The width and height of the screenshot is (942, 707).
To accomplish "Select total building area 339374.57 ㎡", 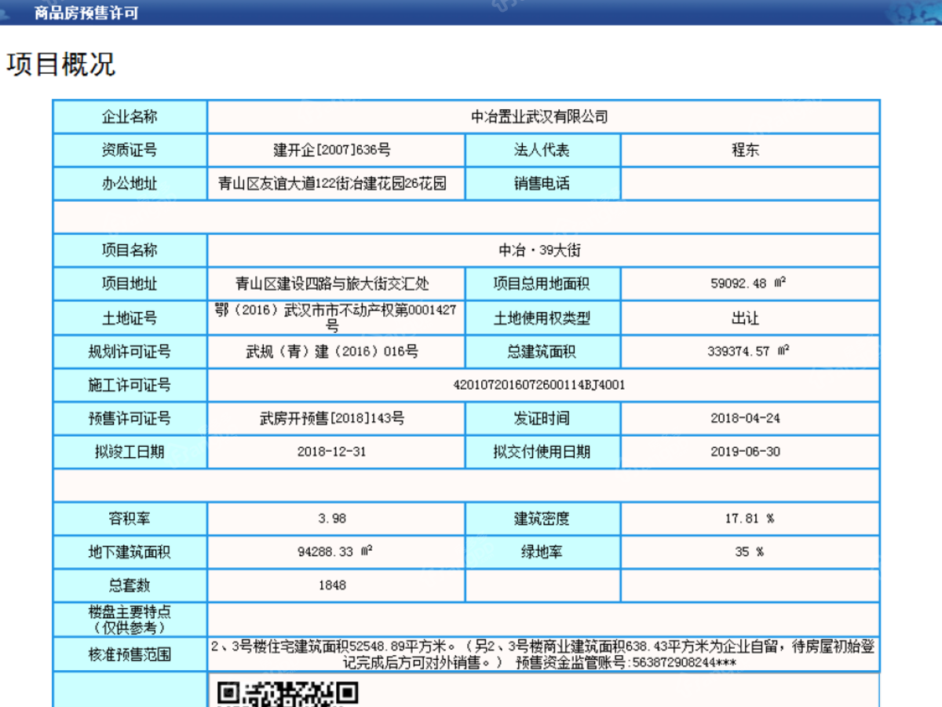I will 747,351.
